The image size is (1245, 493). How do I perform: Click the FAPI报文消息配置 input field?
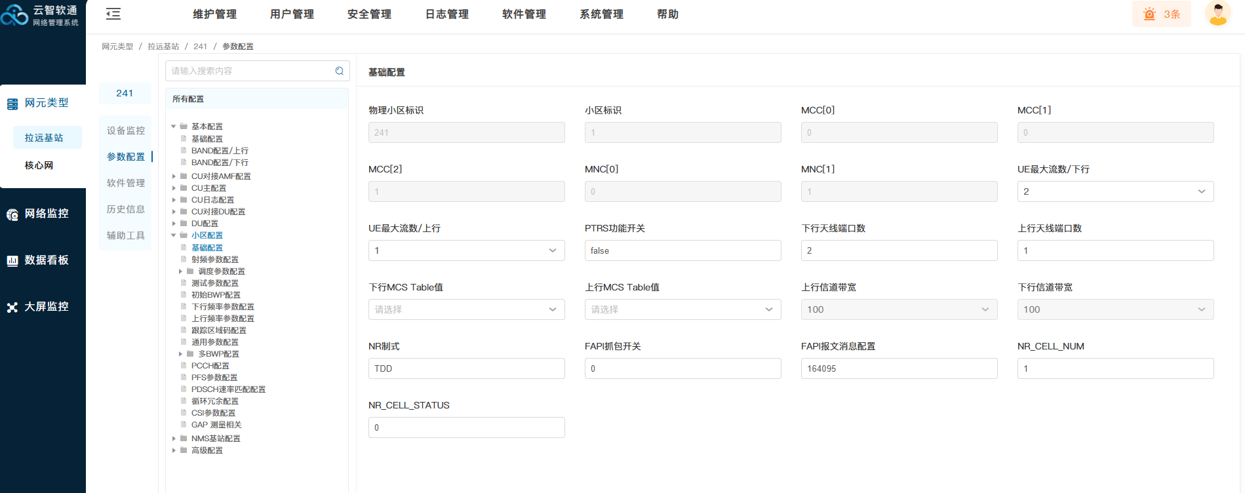899,368
